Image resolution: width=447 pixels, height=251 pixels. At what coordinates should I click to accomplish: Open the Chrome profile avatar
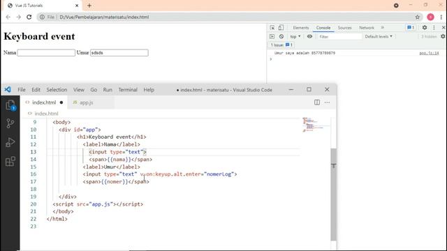(430, 17)
